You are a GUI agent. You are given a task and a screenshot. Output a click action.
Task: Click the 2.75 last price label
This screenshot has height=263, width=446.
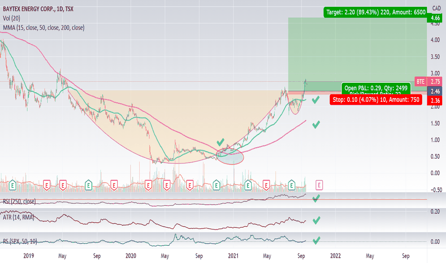[435, 82]
